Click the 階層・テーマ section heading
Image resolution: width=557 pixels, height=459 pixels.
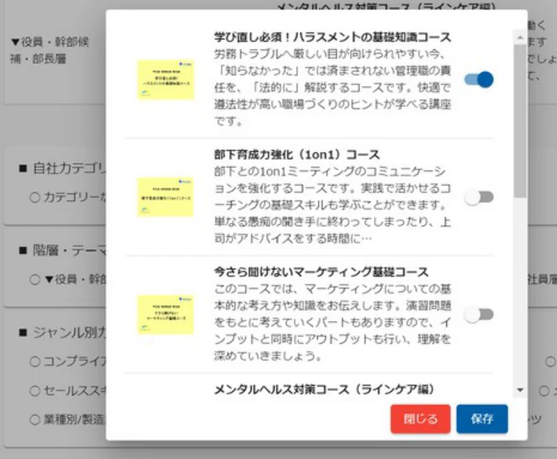[x=62, y=251]
